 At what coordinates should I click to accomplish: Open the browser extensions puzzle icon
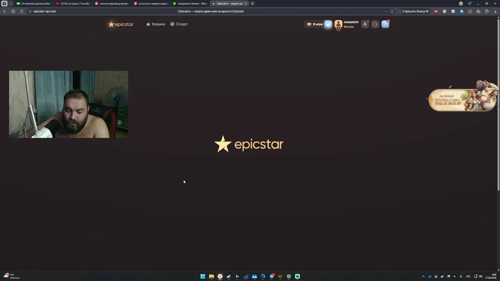pyautogui.click(x=470, y=11)
